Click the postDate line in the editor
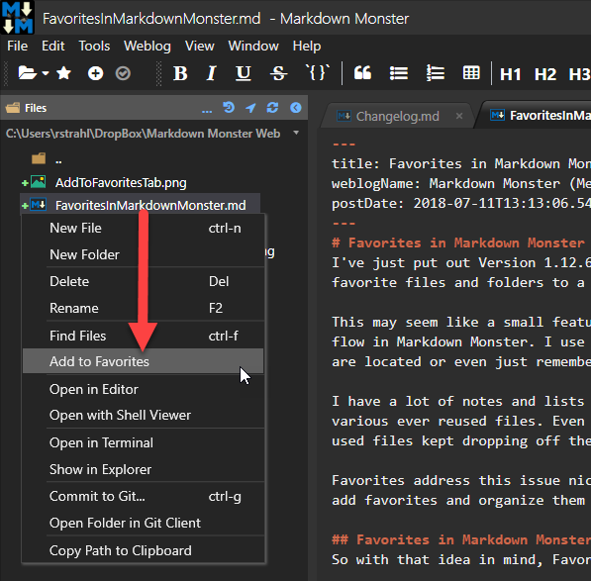Screen dimensions: 591x581 point(461,204)
